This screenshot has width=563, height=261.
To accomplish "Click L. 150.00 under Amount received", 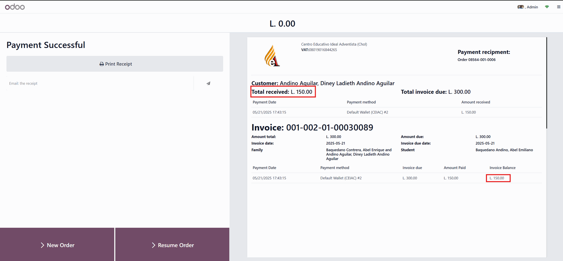I will [469, 112].
